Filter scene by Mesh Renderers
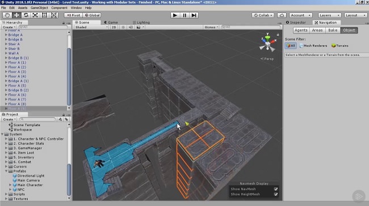 313,45
